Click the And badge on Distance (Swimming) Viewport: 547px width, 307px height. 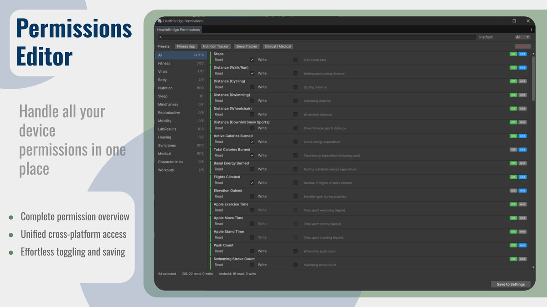pyautogui.click(x=522, y=95)
